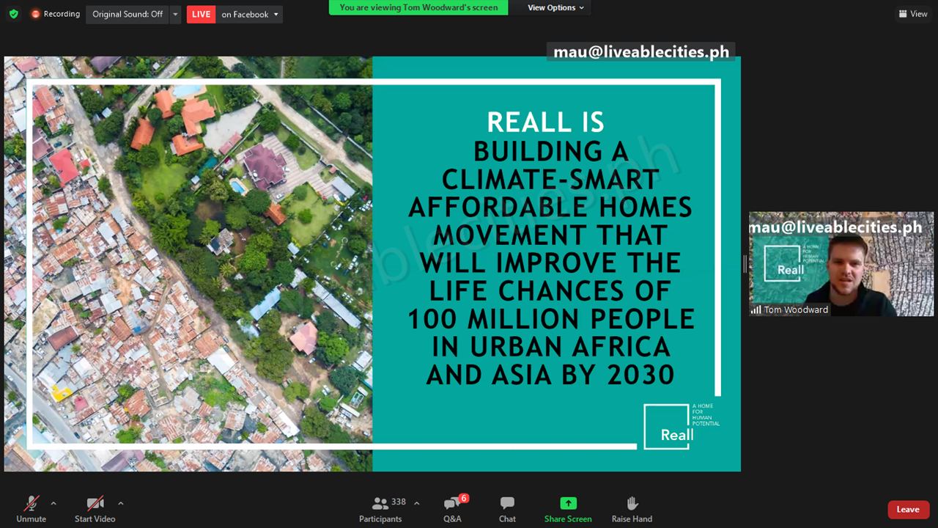Leave the meeting
The height and width of the screenshot is (528, 938).
pos(909,510)
